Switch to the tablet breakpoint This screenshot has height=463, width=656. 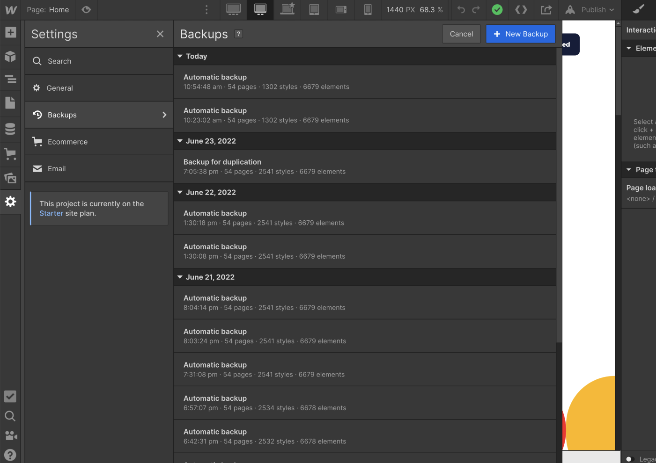point(314,10)
